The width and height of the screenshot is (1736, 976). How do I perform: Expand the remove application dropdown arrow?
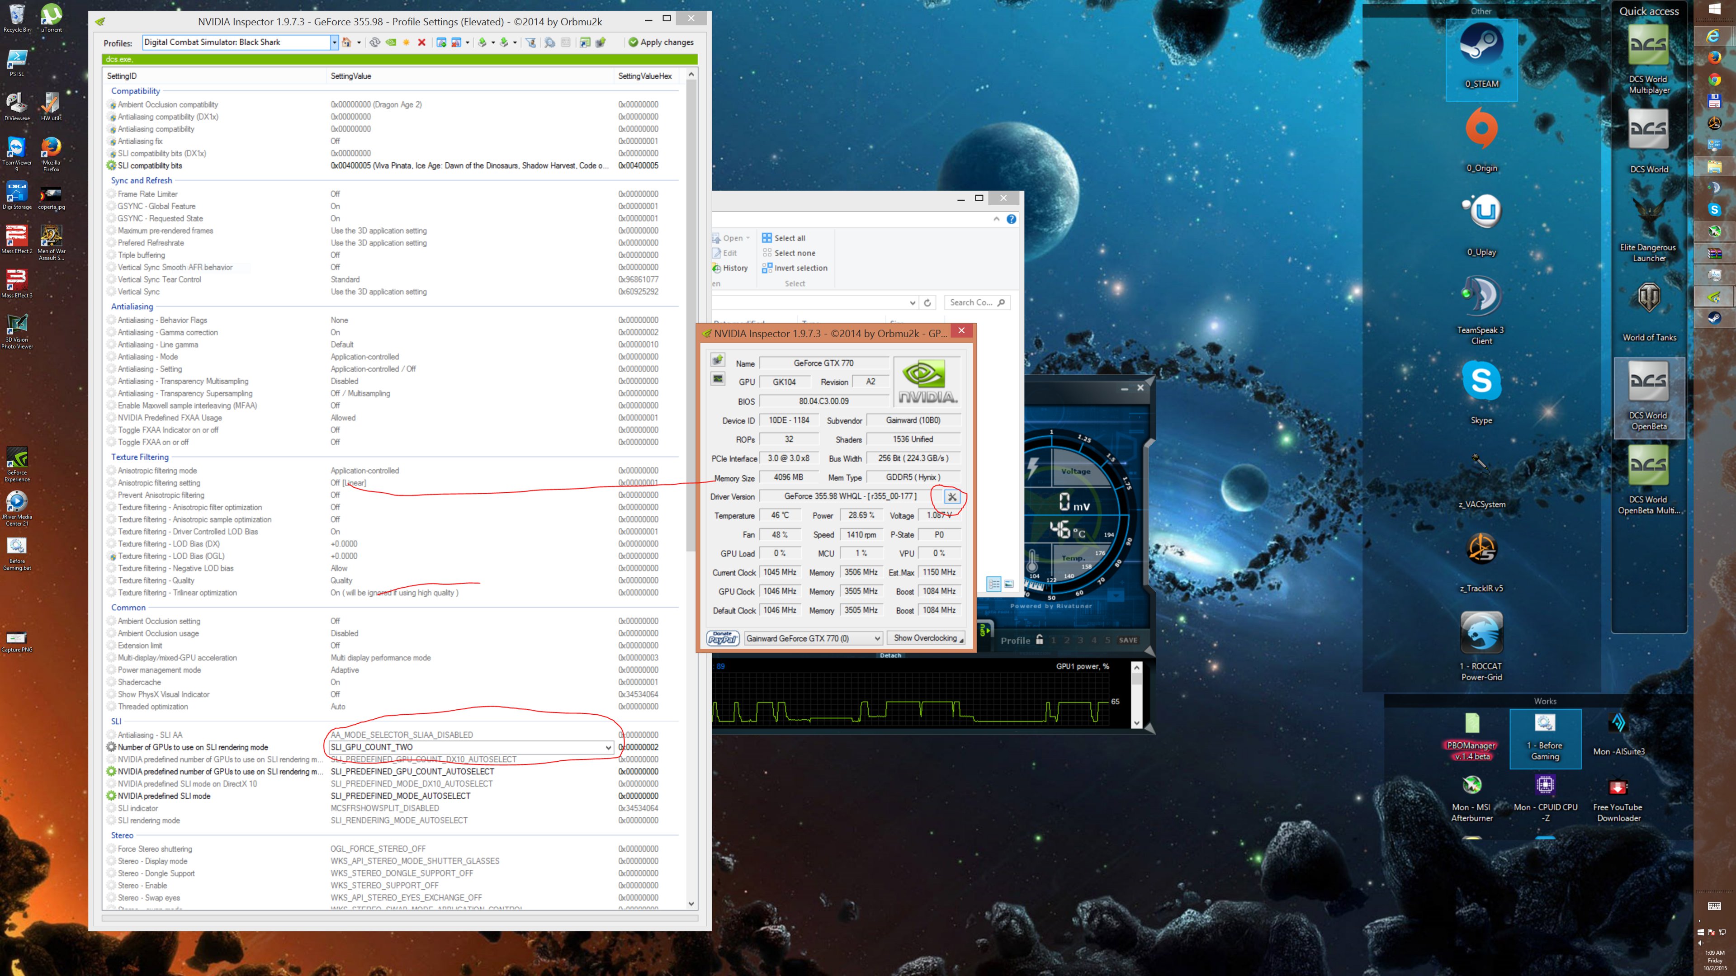point(468,42)
